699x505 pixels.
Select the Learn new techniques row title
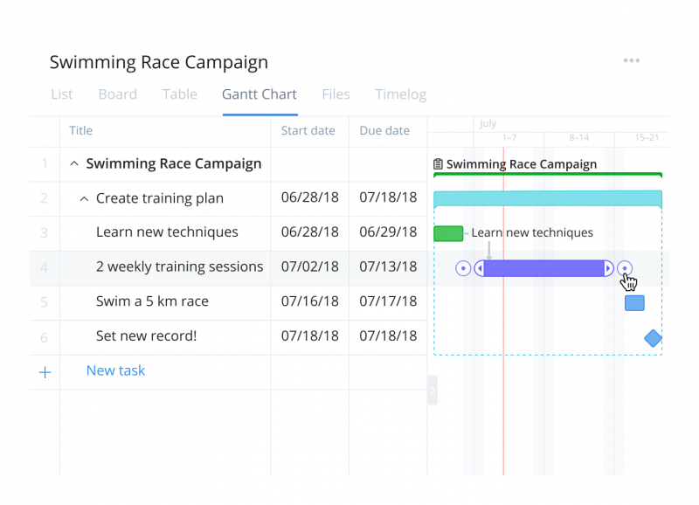(x=167, y=232)
